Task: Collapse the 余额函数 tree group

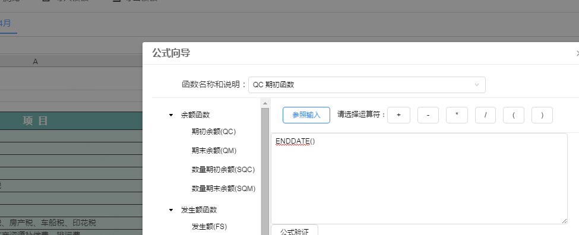Action: click(171, 115)
